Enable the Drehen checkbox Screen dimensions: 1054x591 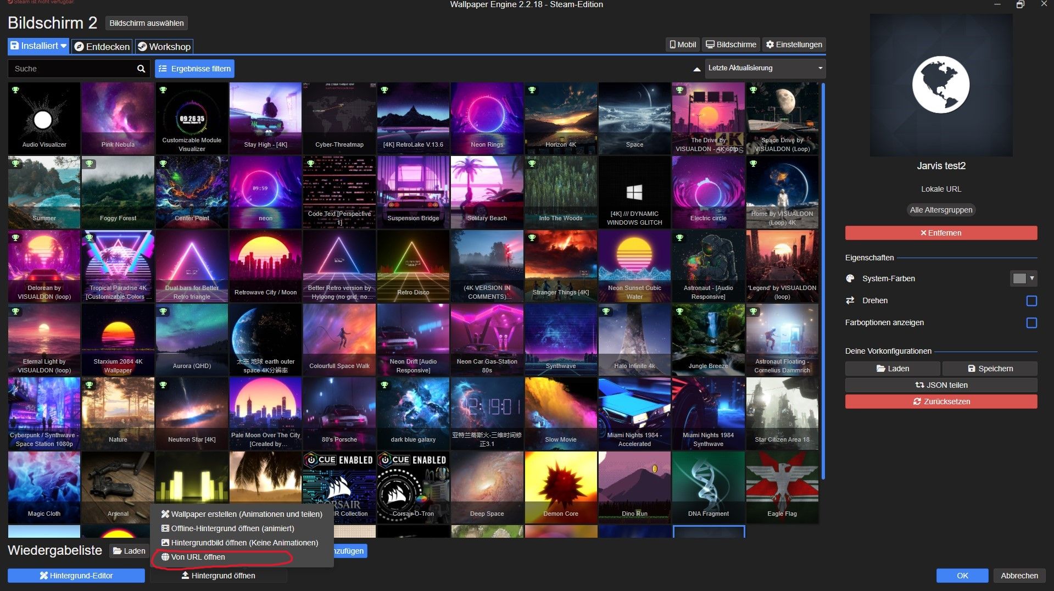point(1031,301)
